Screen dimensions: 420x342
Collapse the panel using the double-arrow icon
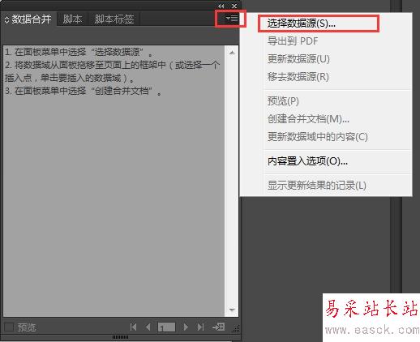point(221,6)
